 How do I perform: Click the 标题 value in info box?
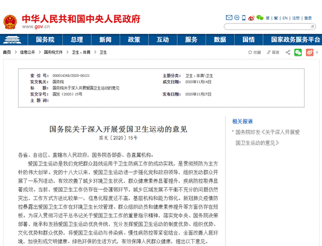tap(86, 88)
